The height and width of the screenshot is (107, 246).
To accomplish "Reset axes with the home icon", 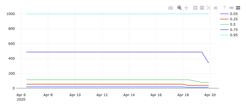I will coord(215,8).
